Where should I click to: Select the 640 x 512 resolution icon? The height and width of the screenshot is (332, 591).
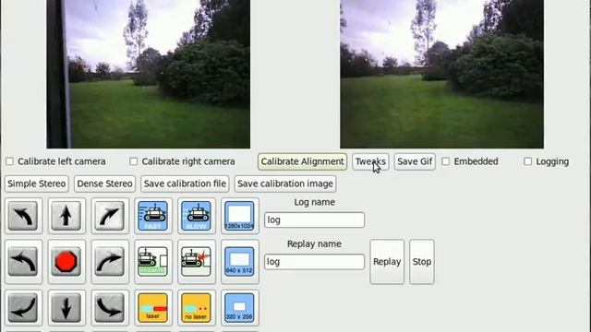coord(240,262)
